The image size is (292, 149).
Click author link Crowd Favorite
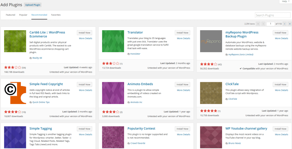(x=138, y=143)
